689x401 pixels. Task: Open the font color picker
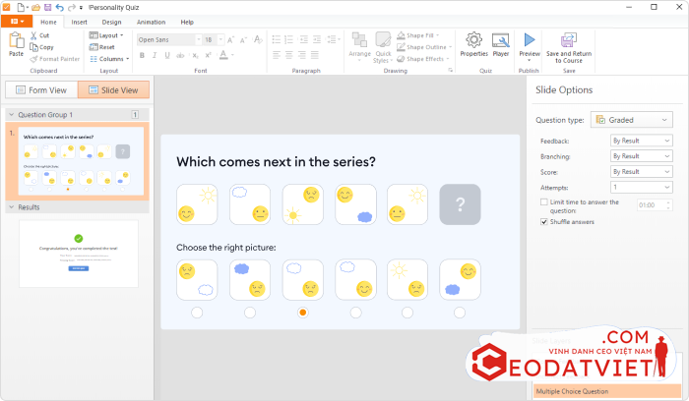[x=223, y=55]
